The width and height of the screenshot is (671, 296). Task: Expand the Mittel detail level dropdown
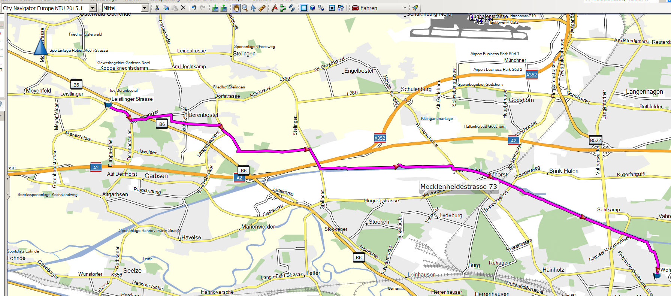coord(144,8)
